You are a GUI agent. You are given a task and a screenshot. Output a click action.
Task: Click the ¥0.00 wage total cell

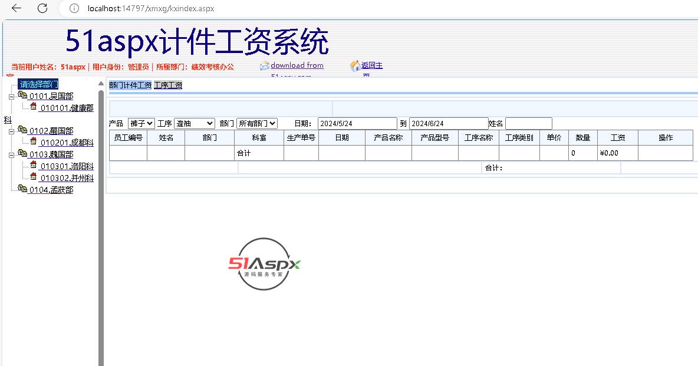pos(618,153)
